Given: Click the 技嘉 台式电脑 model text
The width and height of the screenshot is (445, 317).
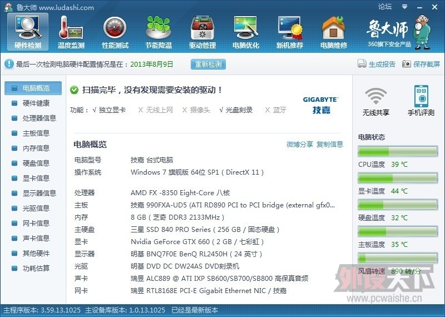Looking at the screenshot, I should (x=152, y=160).
